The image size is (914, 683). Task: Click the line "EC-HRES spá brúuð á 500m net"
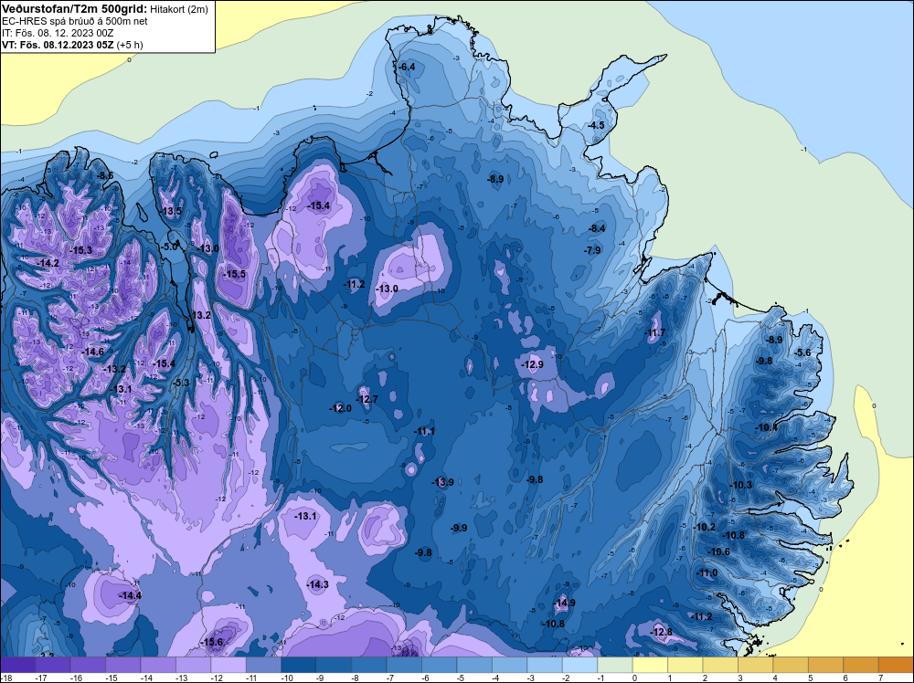[x=75, y=21]
